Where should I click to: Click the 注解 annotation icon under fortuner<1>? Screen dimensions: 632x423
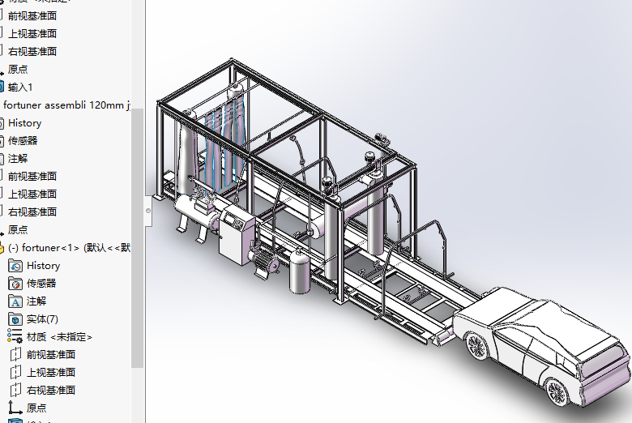pos(15,301)
